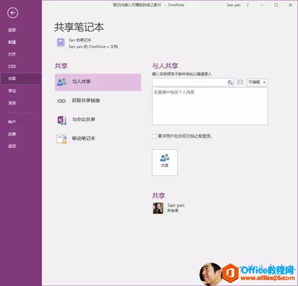Open the 打印 menu item

12,67
